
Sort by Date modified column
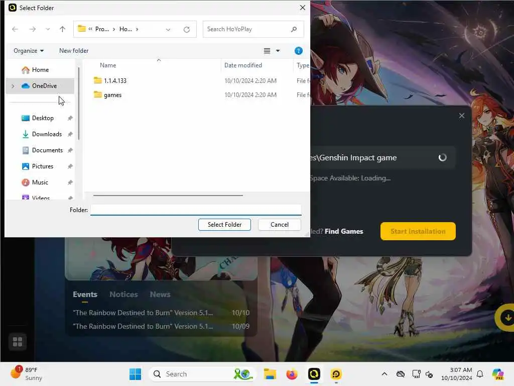point(243,65)
